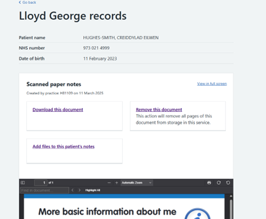Screen dimensions: 266x219
Task: Click the Go back link
Action: click(27, 2)
